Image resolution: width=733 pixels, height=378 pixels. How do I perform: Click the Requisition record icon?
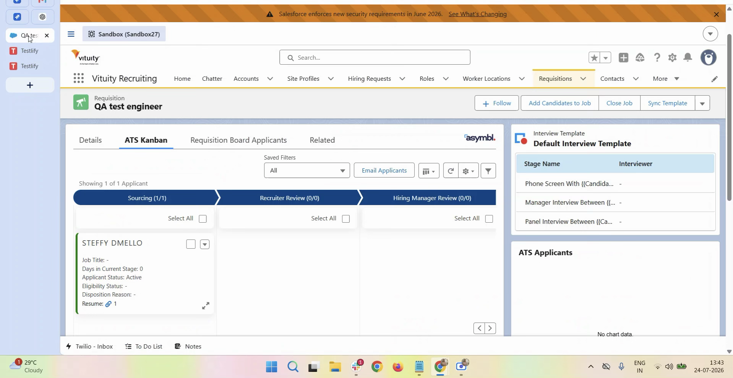coord(81,103)
